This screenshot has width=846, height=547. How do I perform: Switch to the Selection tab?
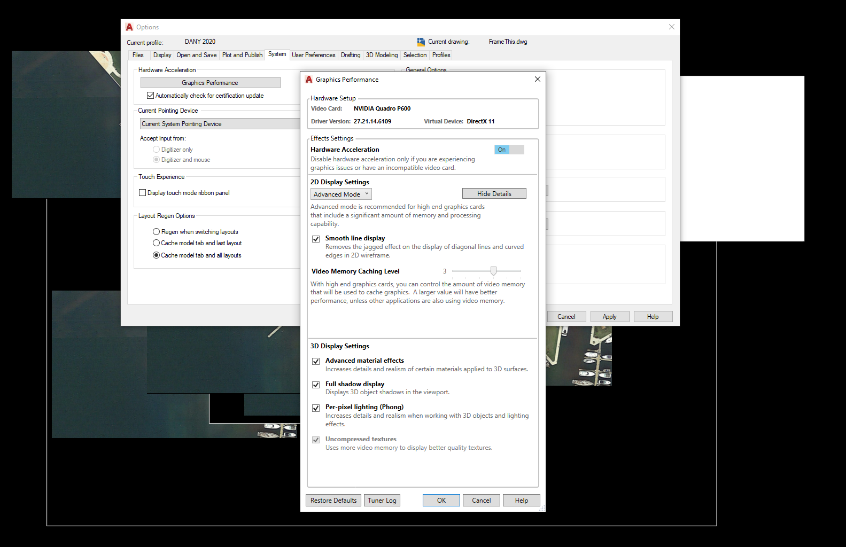click(x=415, y=55)
